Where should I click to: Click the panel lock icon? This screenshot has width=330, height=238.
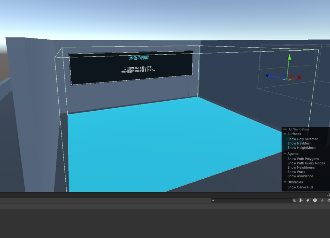[328, 195]
